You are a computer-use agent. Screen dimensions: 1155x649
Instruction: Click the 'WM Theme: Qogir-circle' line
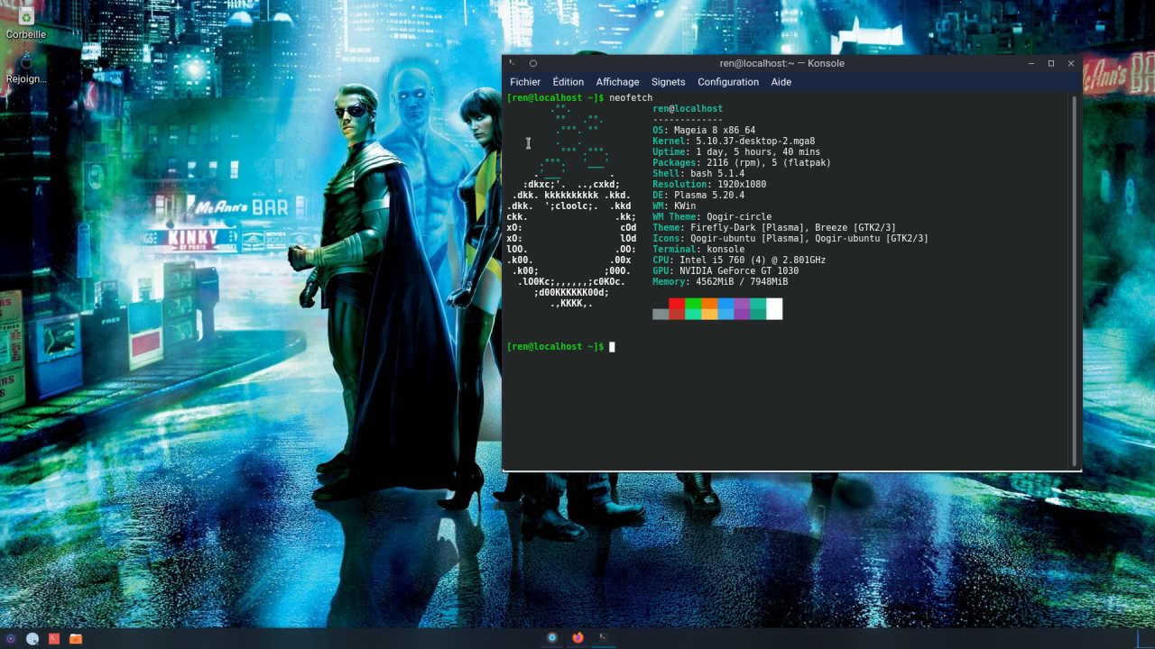712,217
